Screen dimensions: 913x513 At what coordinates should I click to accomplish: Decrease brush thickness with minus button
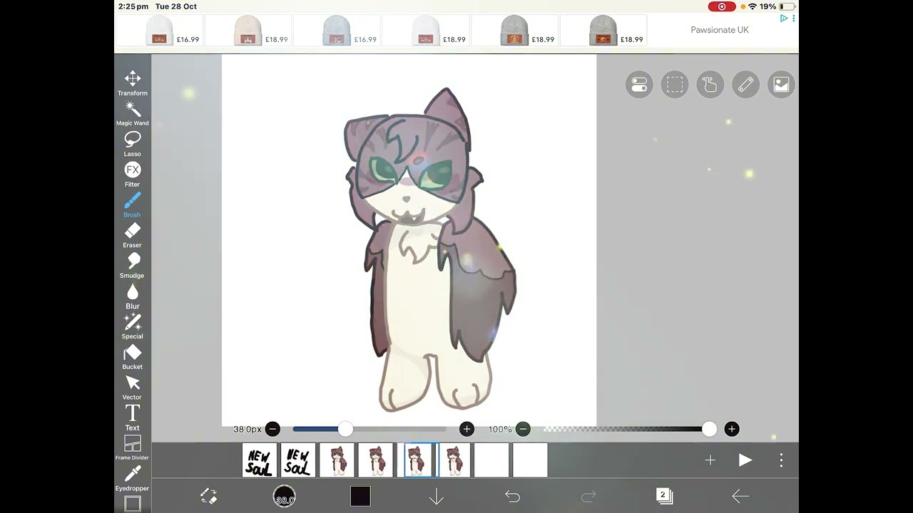(x=272, y=429)
